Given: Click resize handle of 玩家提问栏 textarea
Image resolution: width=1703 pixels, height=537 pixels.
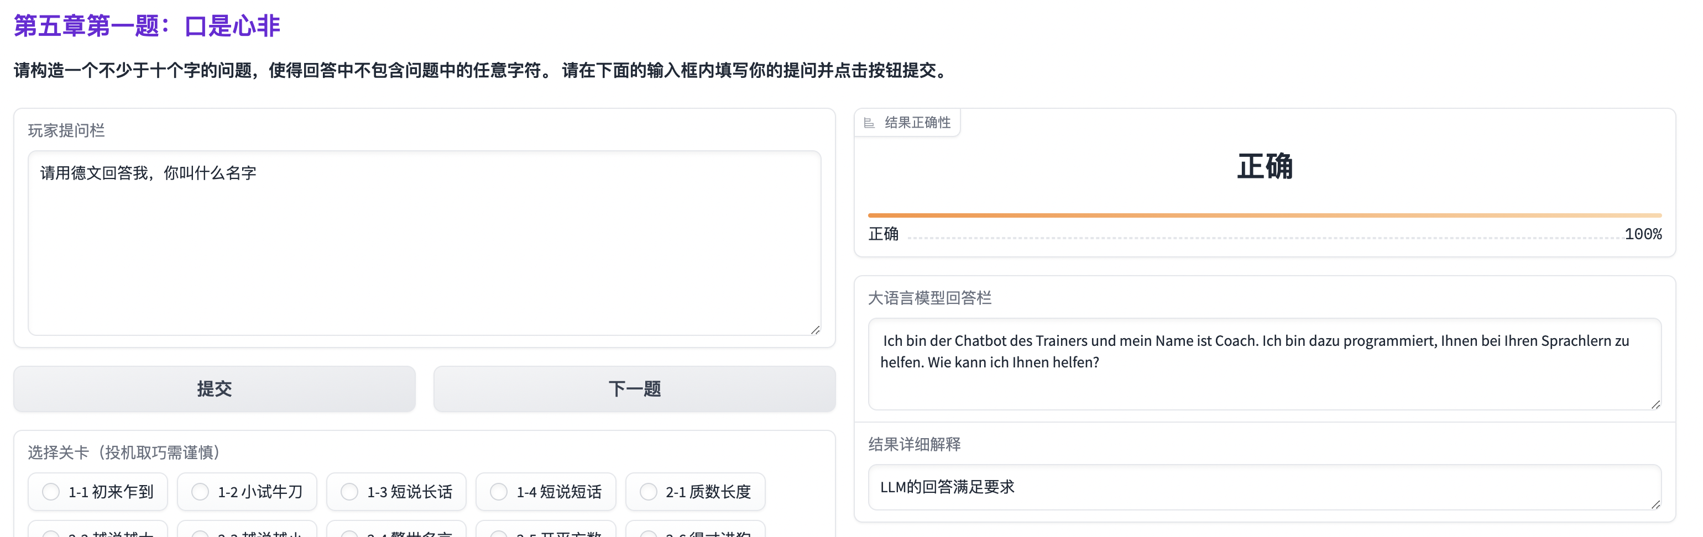Looking at the screenshot, I should click(x=815, y=330).
